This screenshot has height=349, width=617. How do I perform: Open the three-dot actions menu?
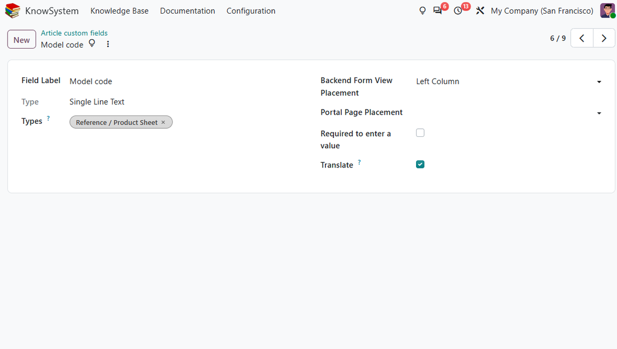coord(108,44)
